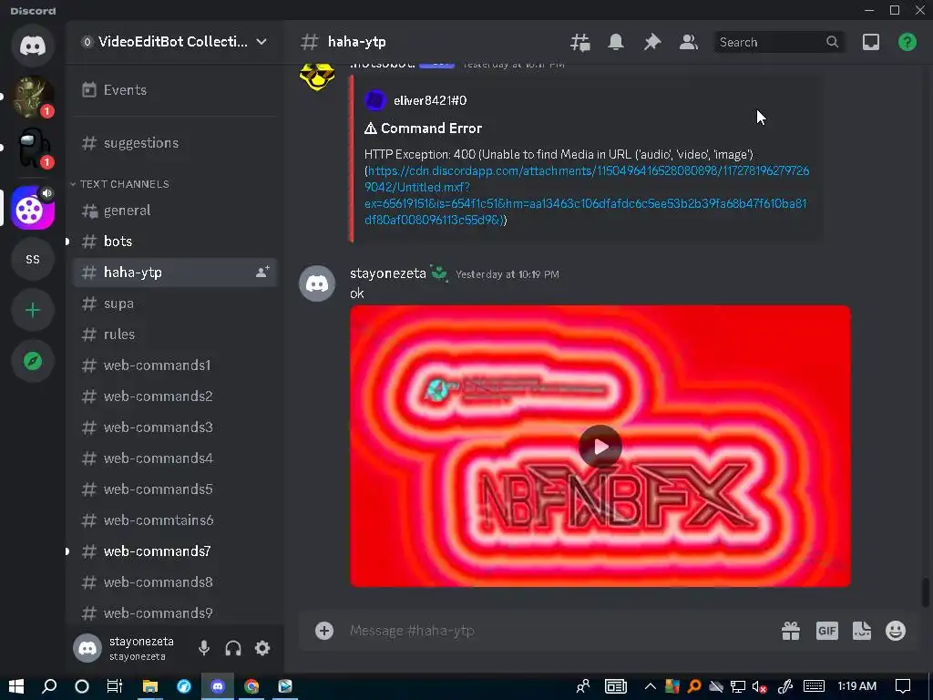Open the suggestions channel

tap(175, 143)
